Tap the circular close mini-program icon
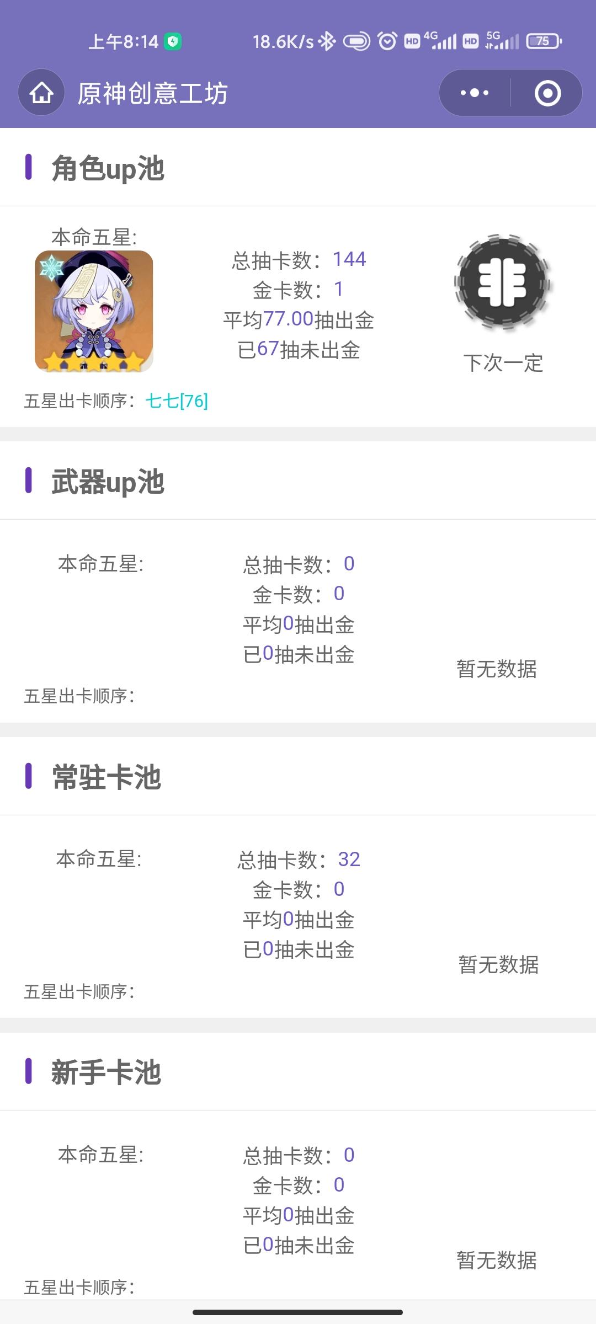 click(547, 93)
